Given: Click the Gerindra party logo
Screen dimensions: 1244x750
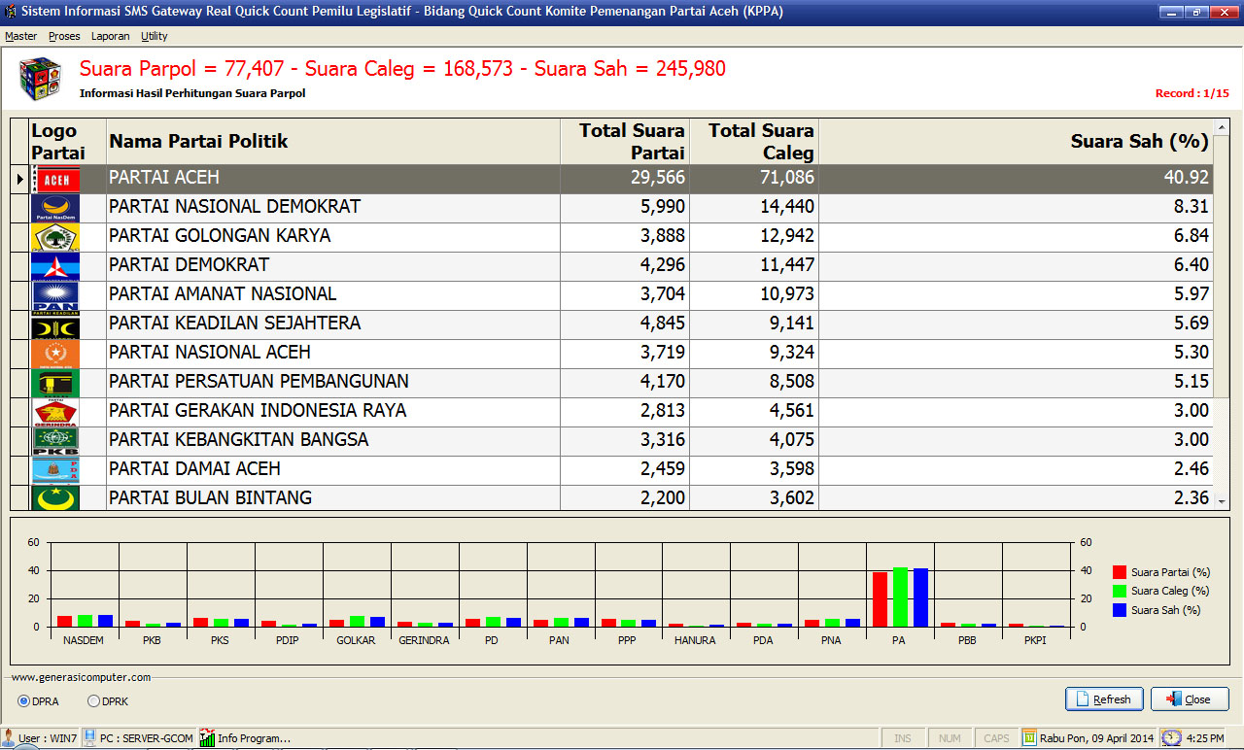Looking at the screenshot, I should click(x=55, y=412).
